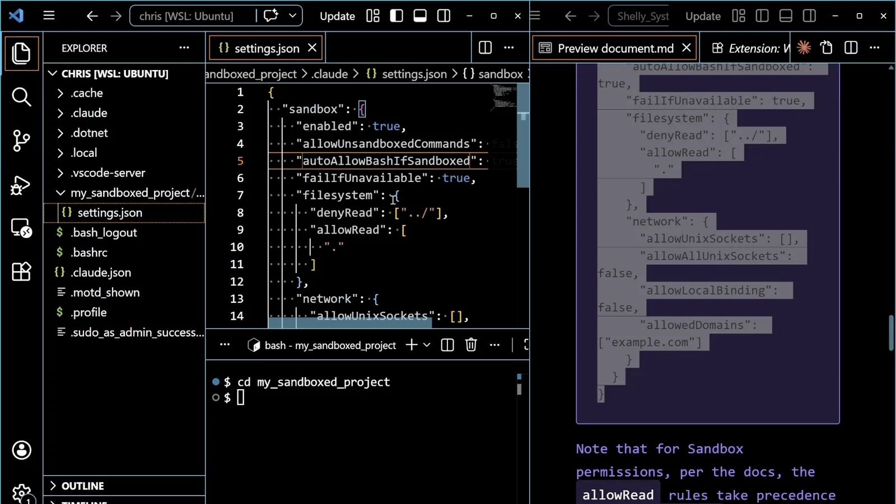
Task: Open .bash_logout file
Action: click(x=124, y=232)
